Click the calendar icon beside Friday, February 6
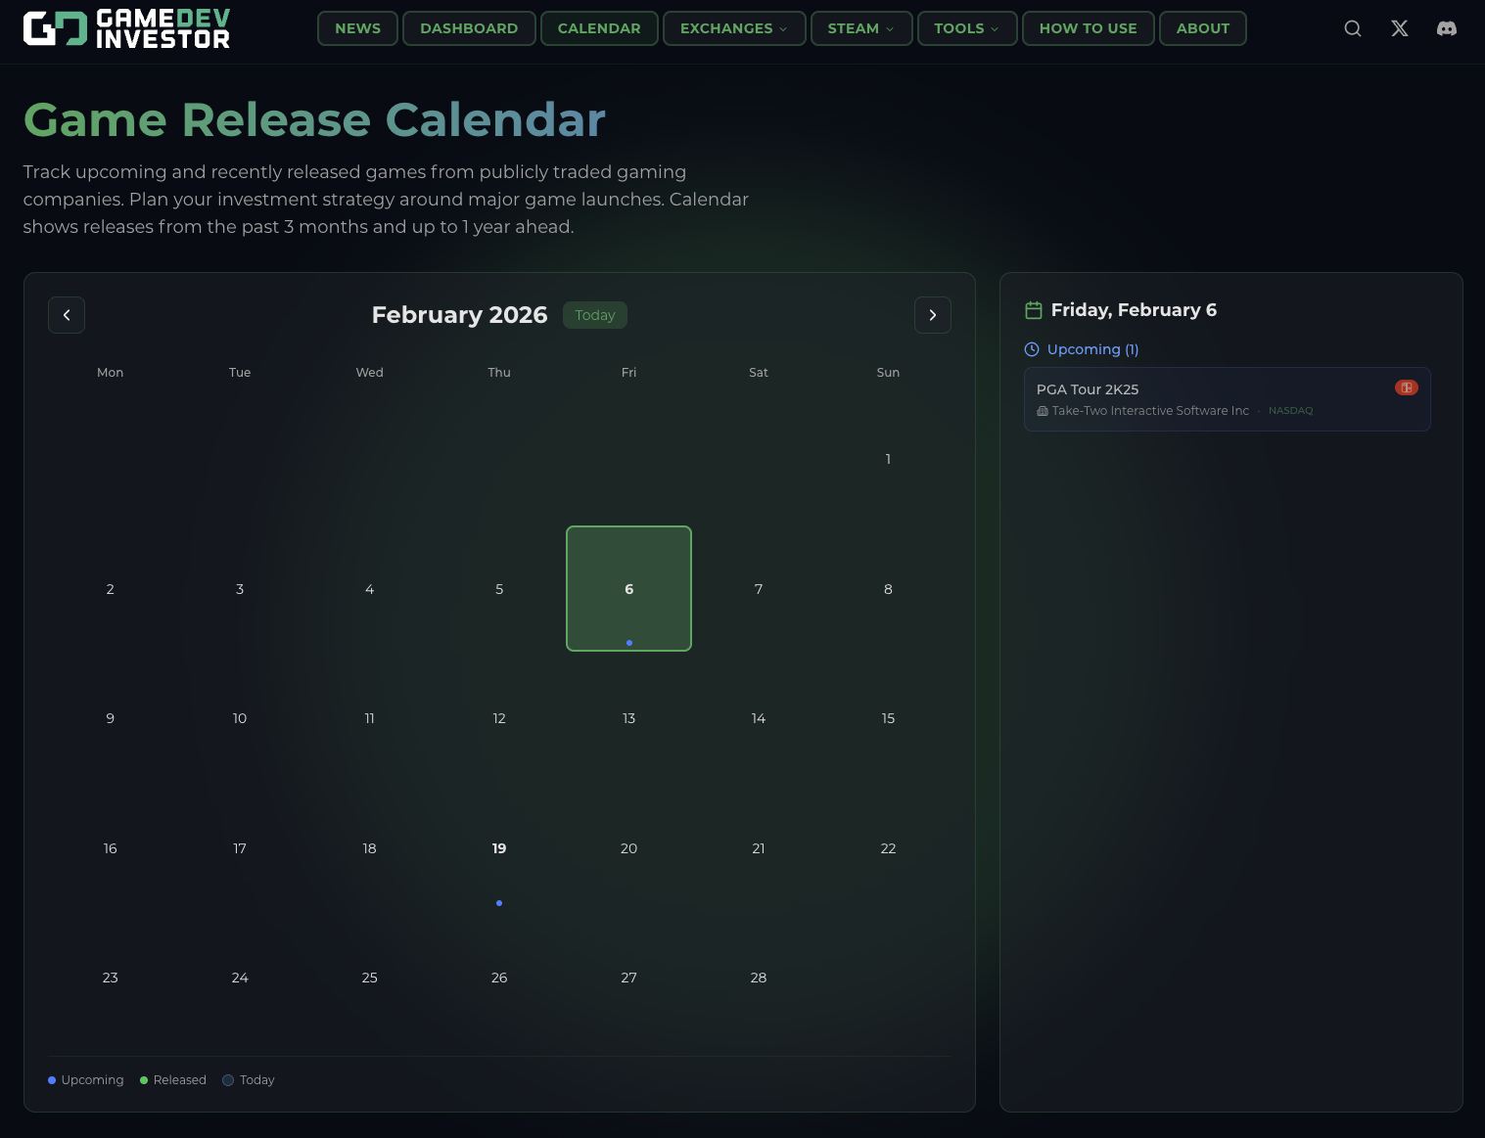This screenshot has height=1138, width=1485. tap(1034, 310)
